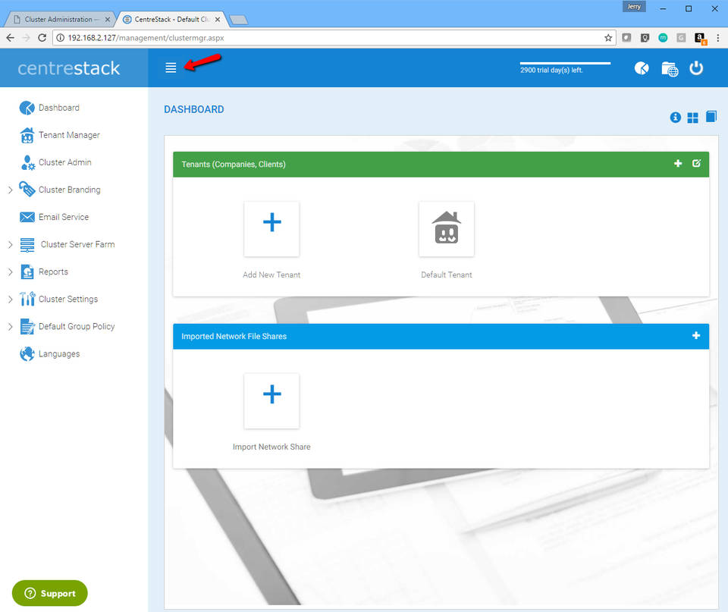
Task: Open the pie chart report icon in header
Action: 642,68
